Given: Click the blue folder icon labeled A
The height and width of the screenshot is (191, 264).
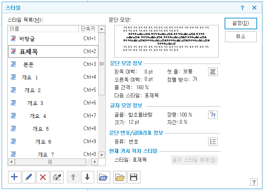Looking at the screenshot, I should pos(103,177).
